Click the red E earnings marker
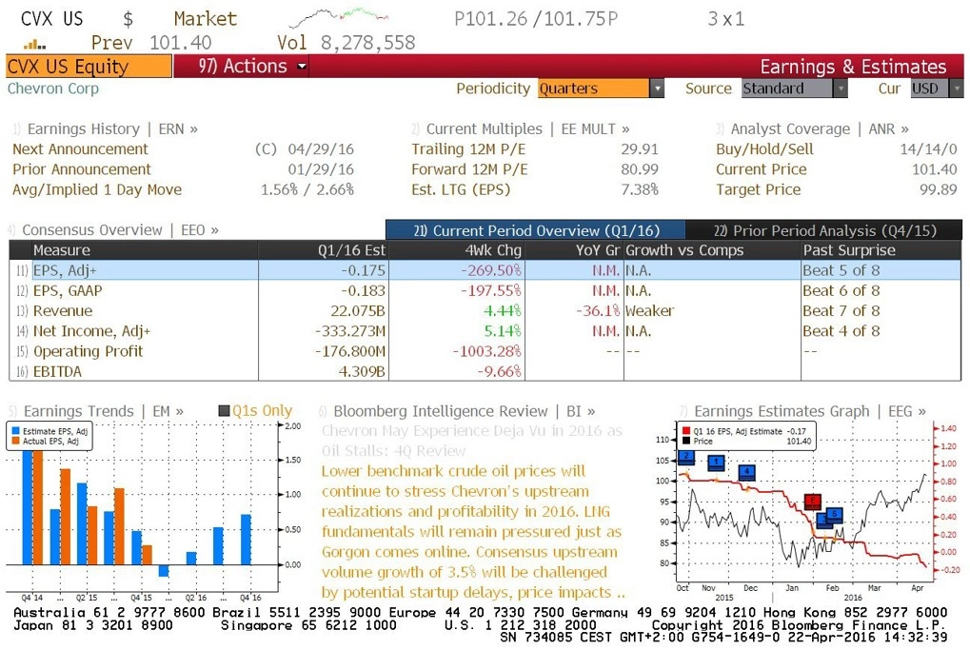 pyautogui.click(x=812, y=501)
